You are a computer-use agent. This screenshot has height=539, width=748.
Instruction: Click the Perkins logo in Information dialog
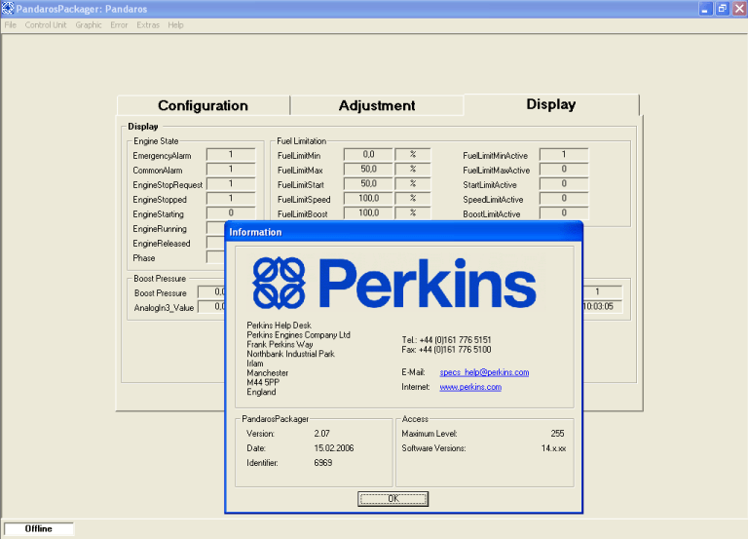(394, 283)
